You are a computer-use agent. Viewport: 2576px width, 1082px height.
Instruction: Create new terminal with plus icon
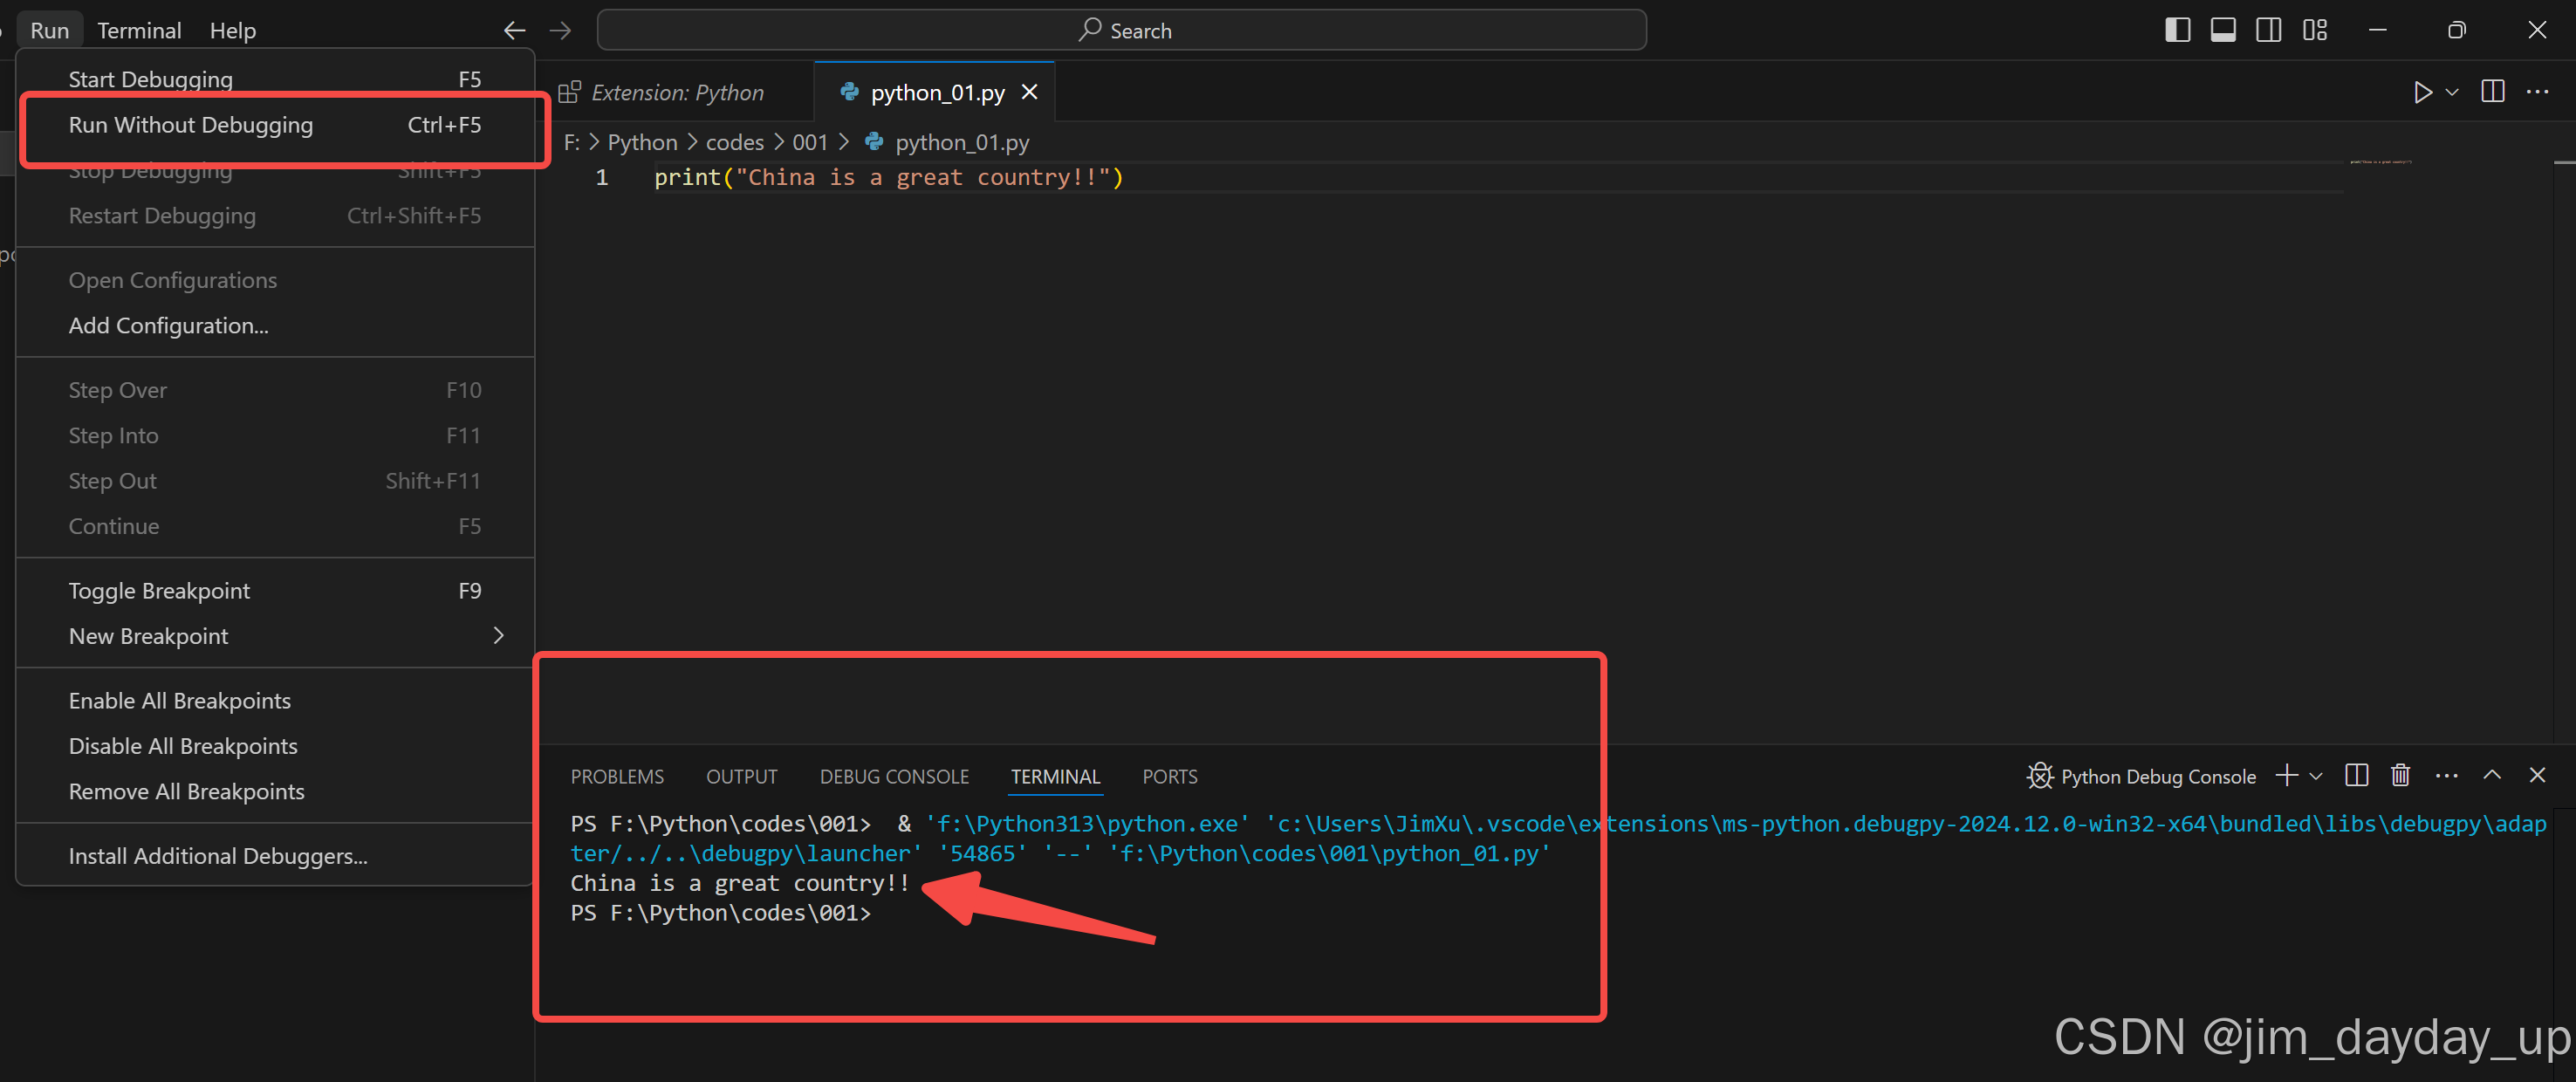tap(2286, 775)
